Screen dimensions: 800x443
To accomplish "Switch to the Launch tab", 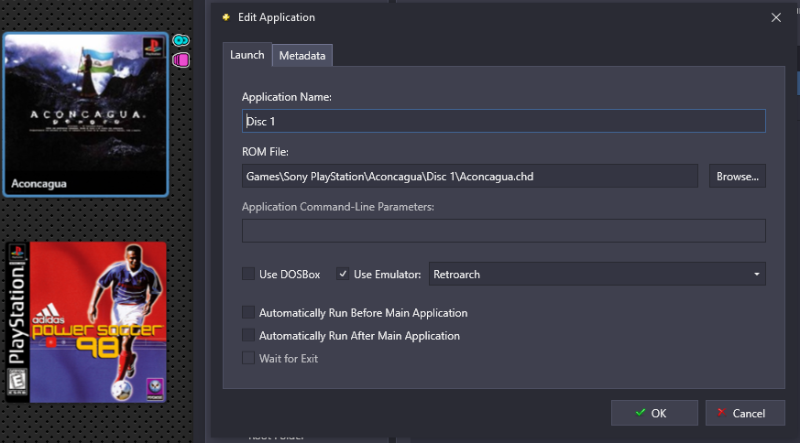I will (x=247, y=55).
